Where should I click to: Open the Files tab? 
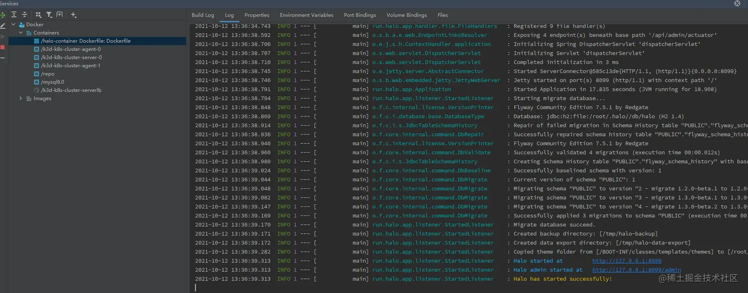(443, 15)
